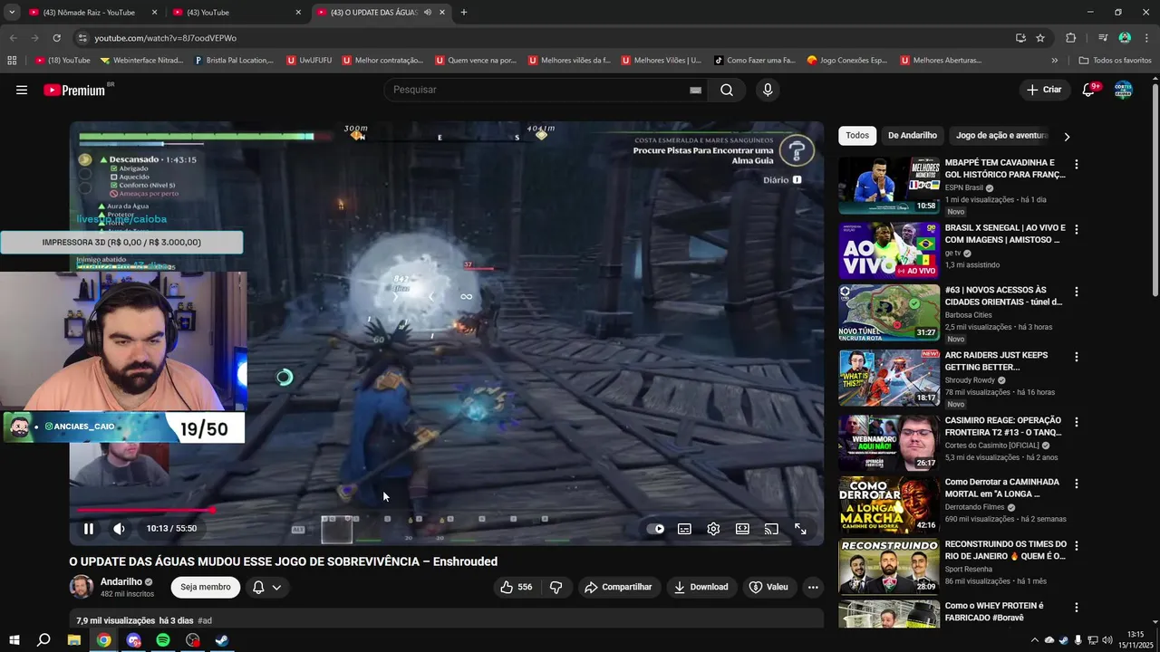Select the Todos filter chip
The height and width of the screenshot is (652, 1160).
[x=857, y=135]
